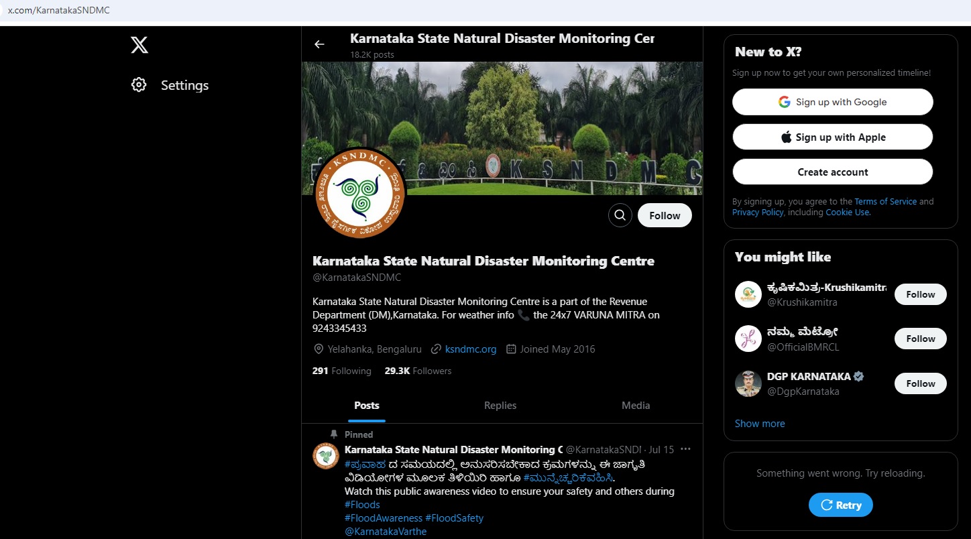Image resolution: width=971 pixels, height=539 pixels.
Task: Open the ksndmc.org website link
Action: click(471, 349)
